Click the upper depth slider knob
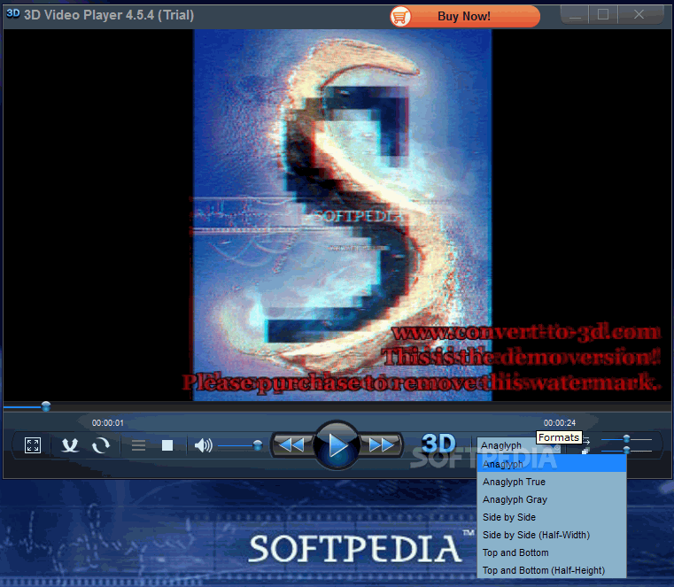This screenshot has height=587, width=674. point(627,439)
